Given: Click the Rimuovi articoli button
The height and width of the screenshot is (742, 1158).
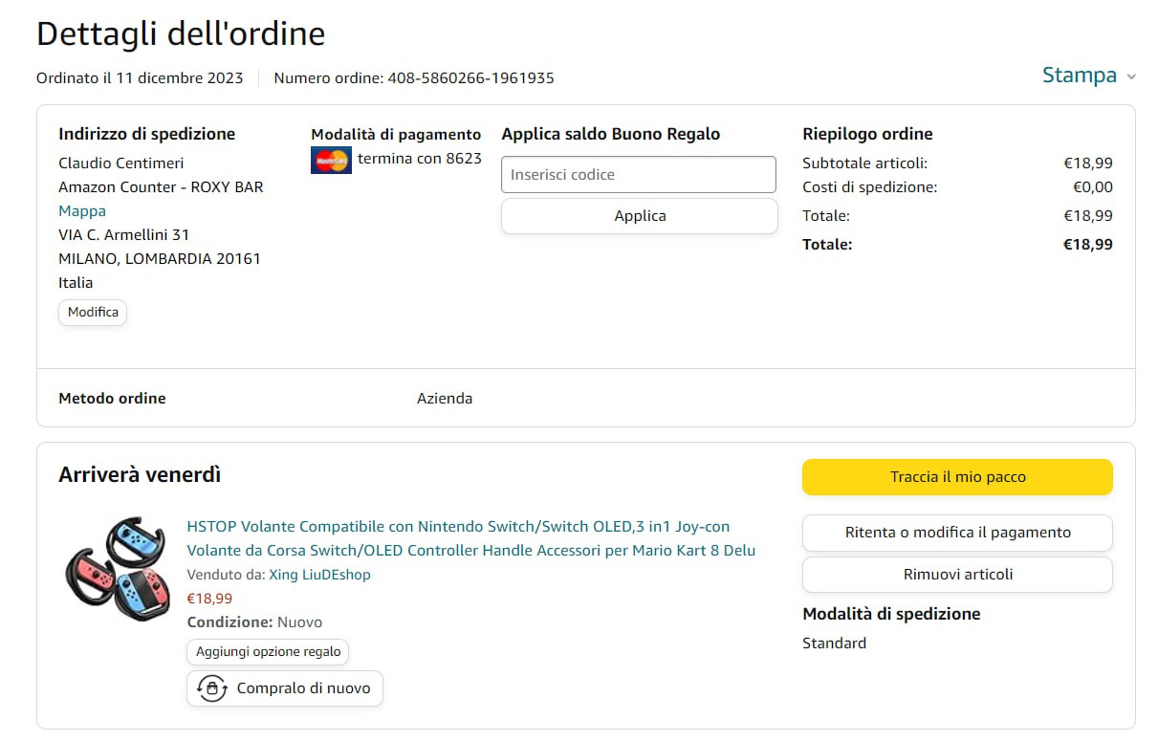Looking at the screenshot, I should pos(957,575).
